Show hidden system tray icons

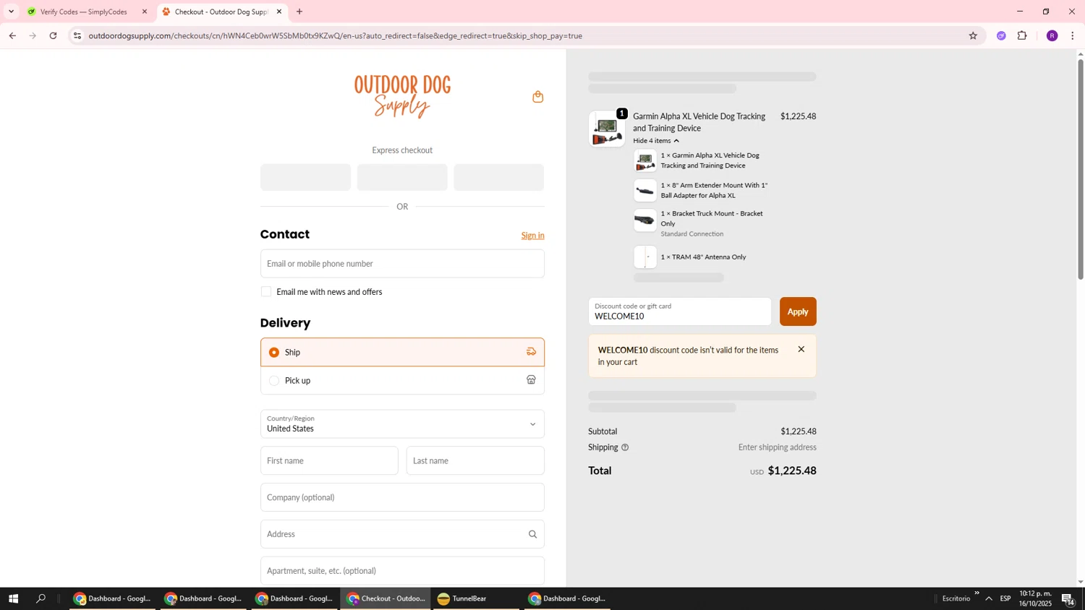click(x=989, y=598)
